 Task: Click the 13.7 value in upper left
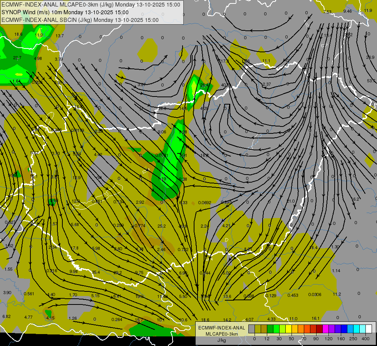point(60,36)
